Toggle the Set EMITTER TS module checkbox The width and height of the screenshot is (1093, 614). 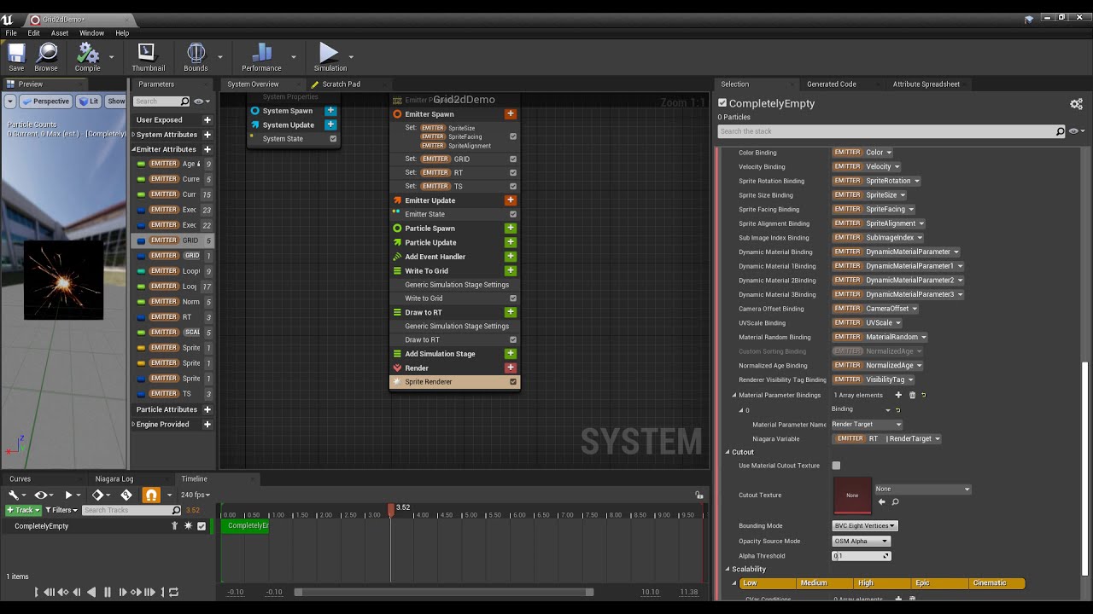click(513, 186)
